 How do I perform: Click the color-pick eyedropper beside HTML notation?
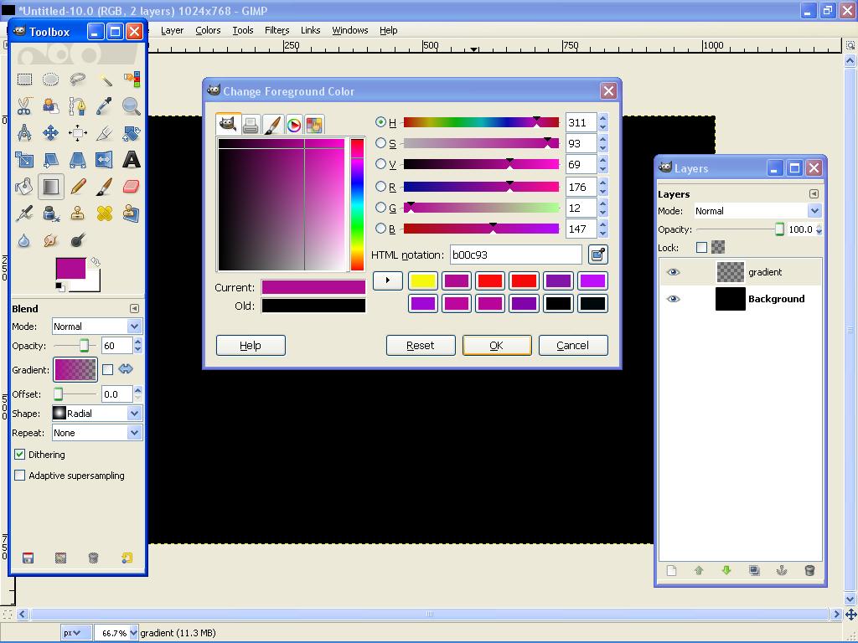tap(598, 255)
